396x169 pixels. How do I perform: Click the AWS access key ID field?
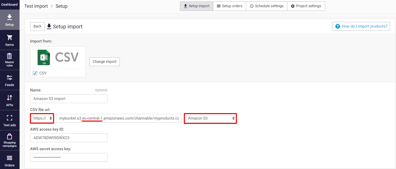tap(68, 138)
